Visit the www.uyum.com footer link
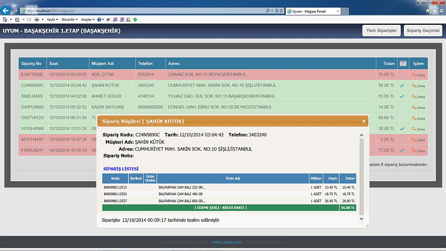446x251 pixels. click(226, 242)
